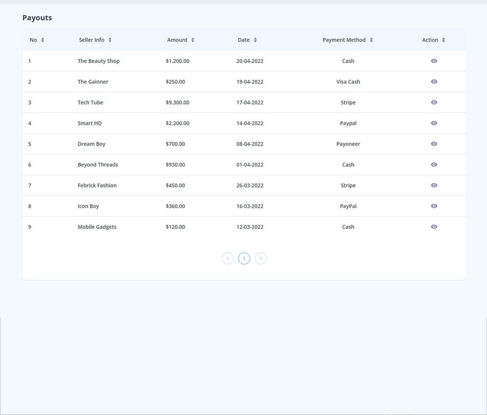Click date 16-03-2022
This screenshot has width=487, height=415.
point(250,206)
